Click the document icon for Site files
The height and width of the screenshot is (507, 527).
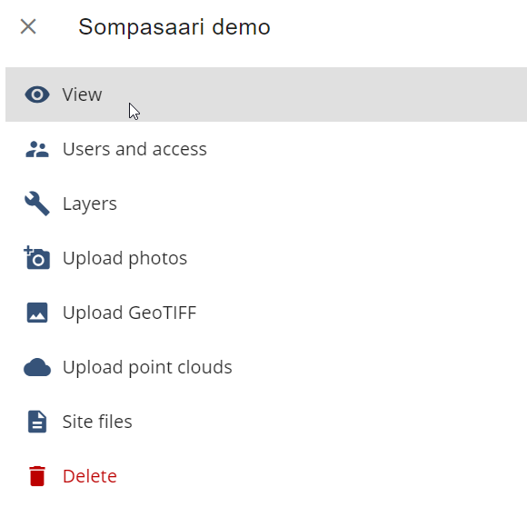tap(37, 422)
